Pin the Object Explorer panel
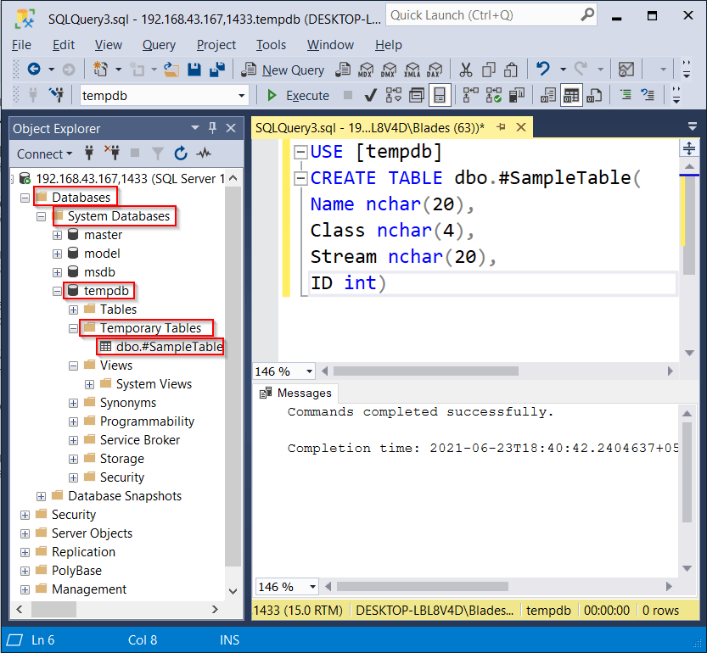707x653 pixels. (x=211, y=127)
